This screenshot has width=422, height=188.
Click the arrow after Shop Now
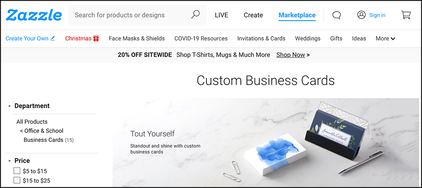click(x=308, y=55)
